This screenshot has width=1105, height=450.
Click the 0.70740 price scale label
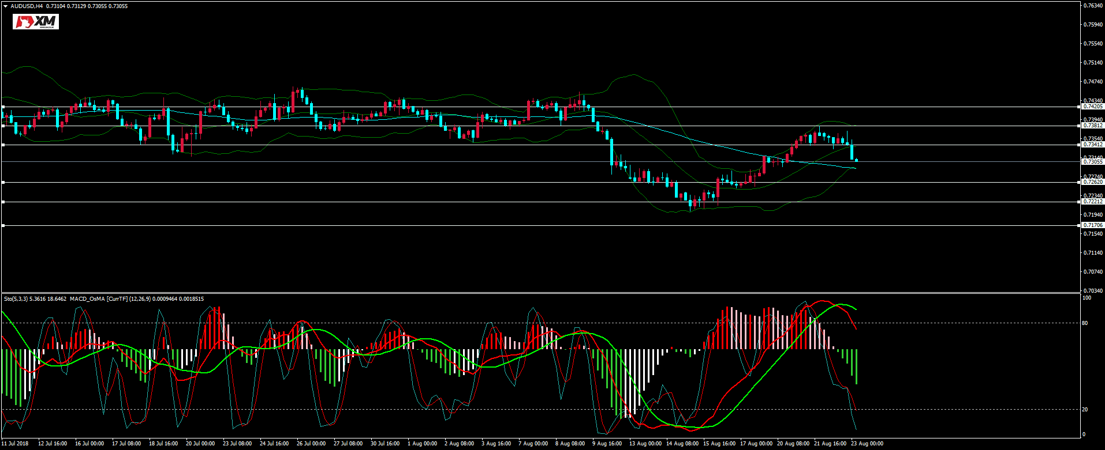point(1094,271)
